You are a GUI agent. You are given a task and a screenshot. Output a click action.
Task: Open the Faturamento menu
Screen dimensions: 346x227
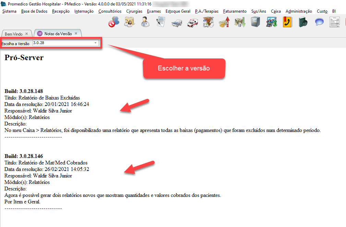click(x=235, y=11)
